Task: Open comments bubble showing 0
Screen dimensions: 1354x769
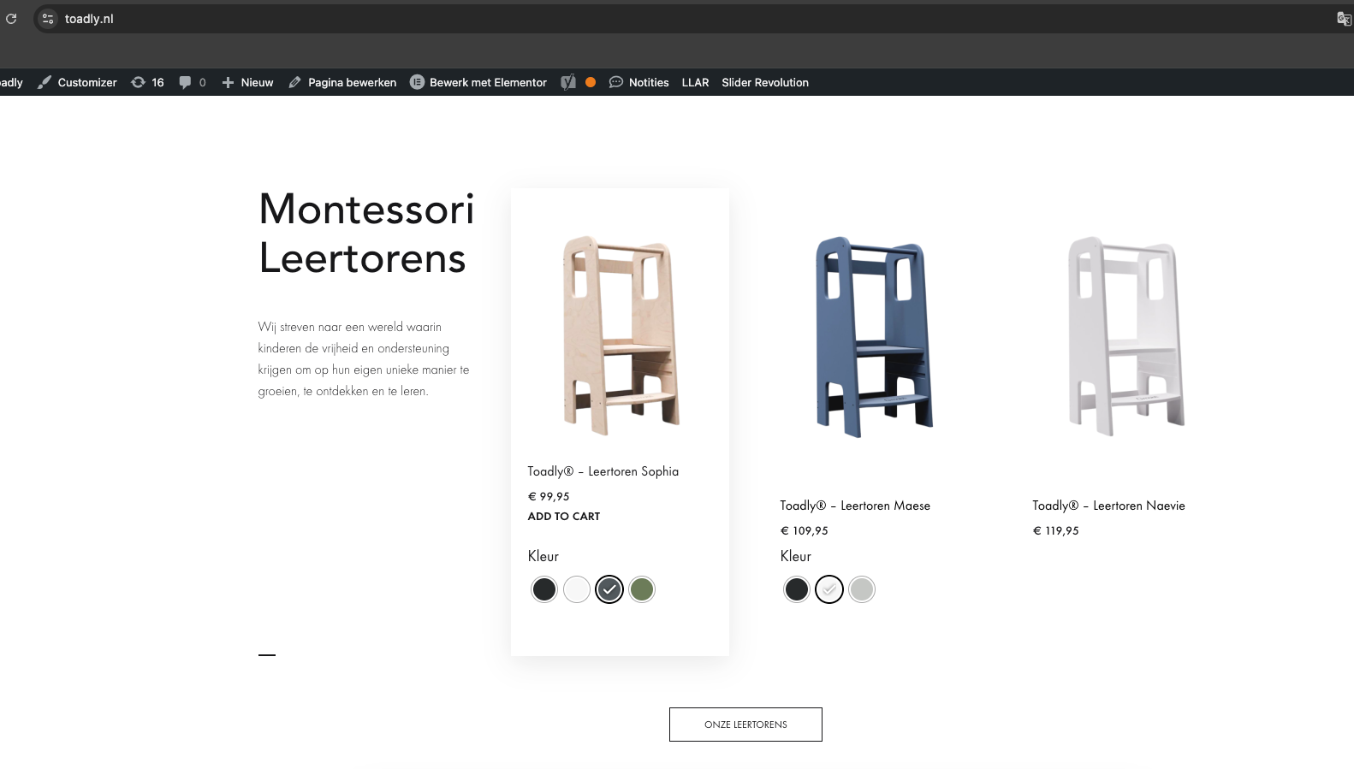Action: point(193,82)
